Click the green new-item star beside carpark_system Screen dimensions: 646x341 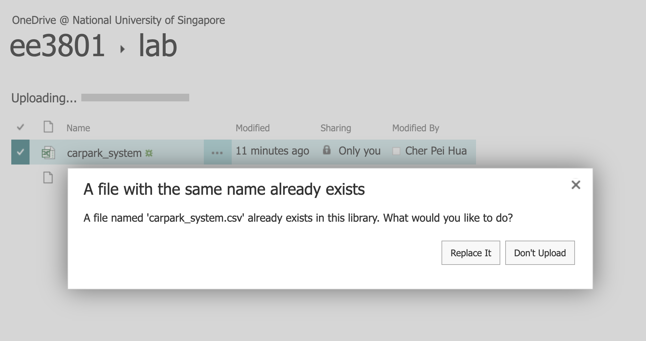pyautogui.click(x=149, y=153)
